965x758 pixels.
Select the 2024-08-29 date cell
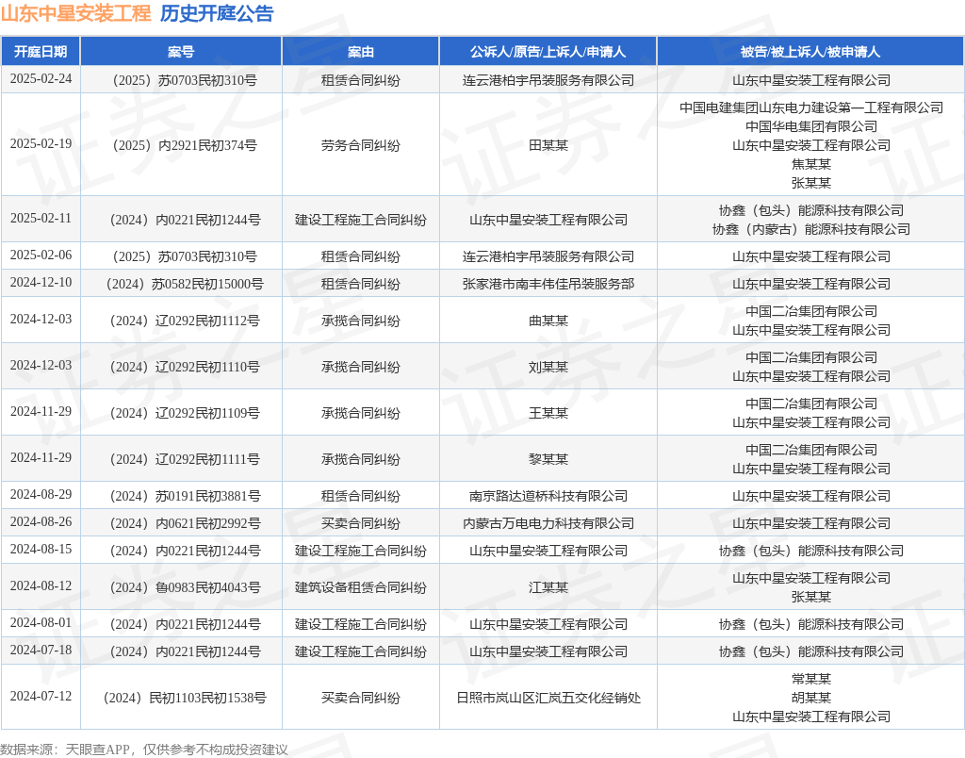click(41, 494)
